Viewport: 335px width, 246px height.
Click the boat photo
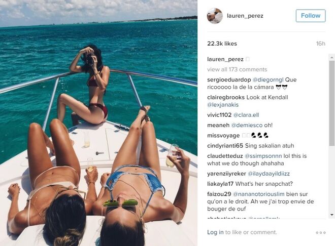(x=98, y=123)
